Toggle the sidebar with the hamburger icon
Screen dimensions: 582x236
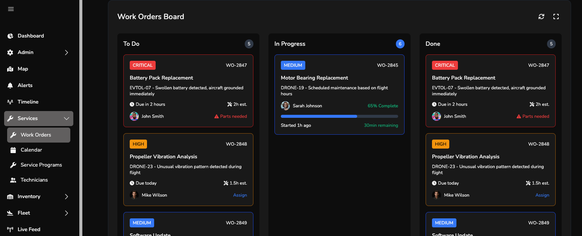coord(11,9)
